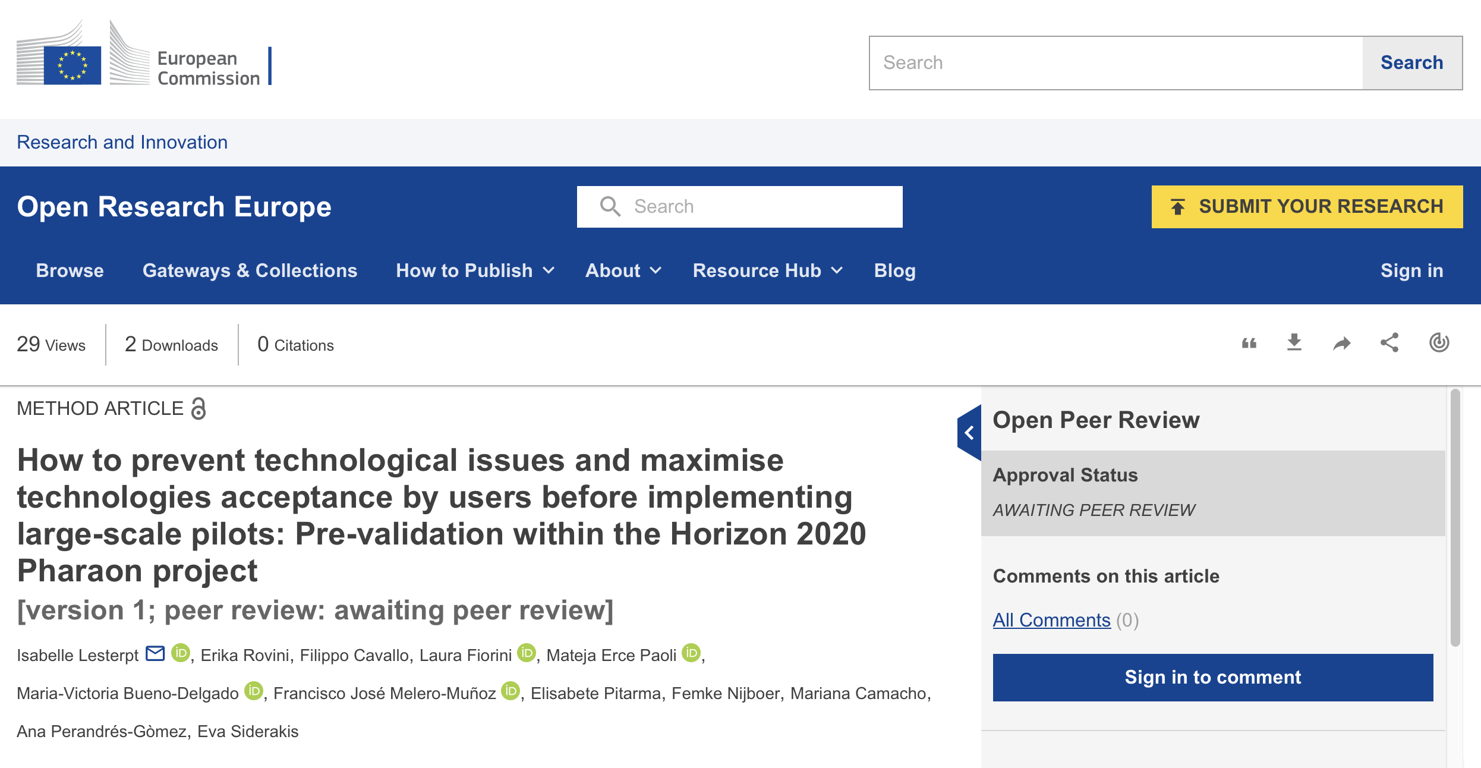Screen dimensions: 1481x768
Task: Click the 29 Views metric
Action: click(51, 345)
